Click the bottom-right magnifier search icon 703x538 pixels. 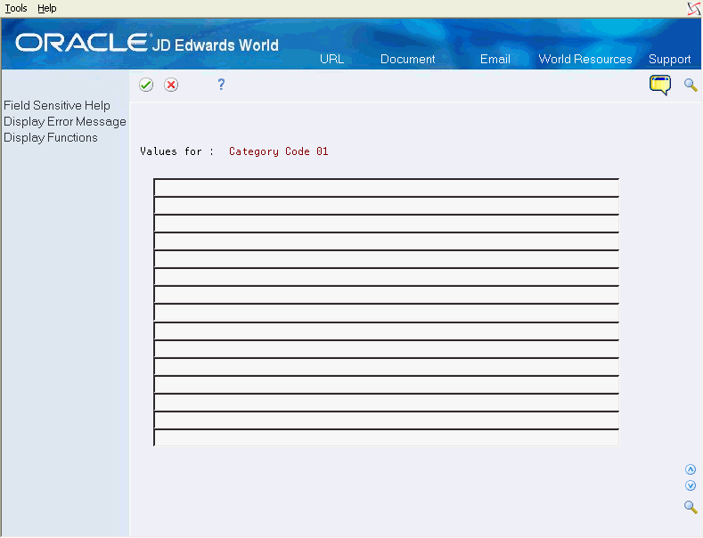691,507
